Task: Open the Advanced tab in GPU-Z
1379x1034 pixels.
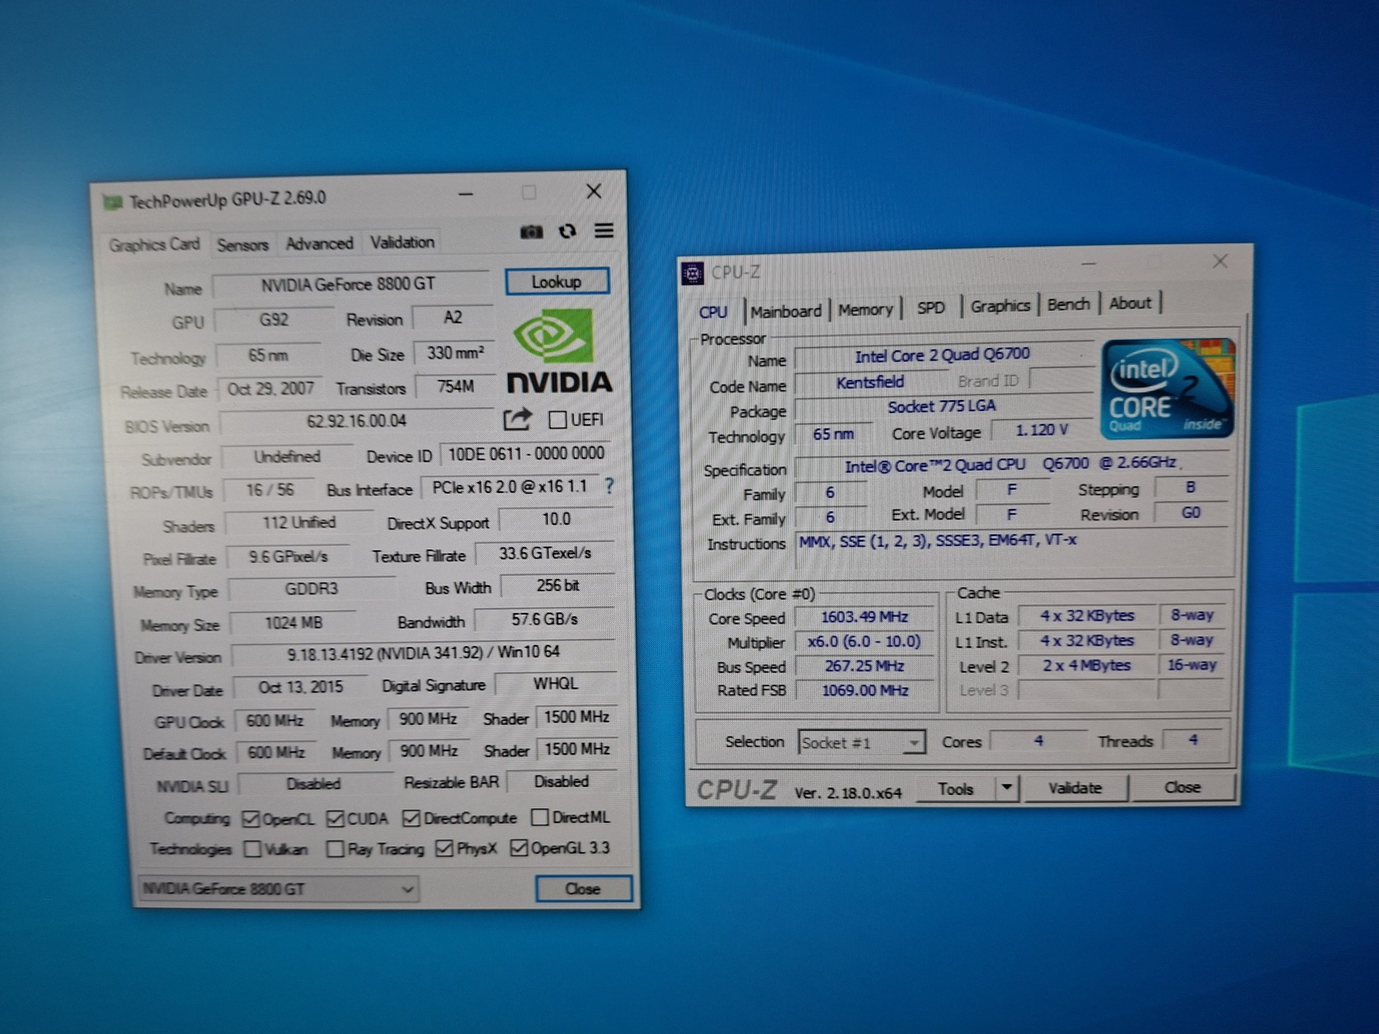Action: click(319, 243)
